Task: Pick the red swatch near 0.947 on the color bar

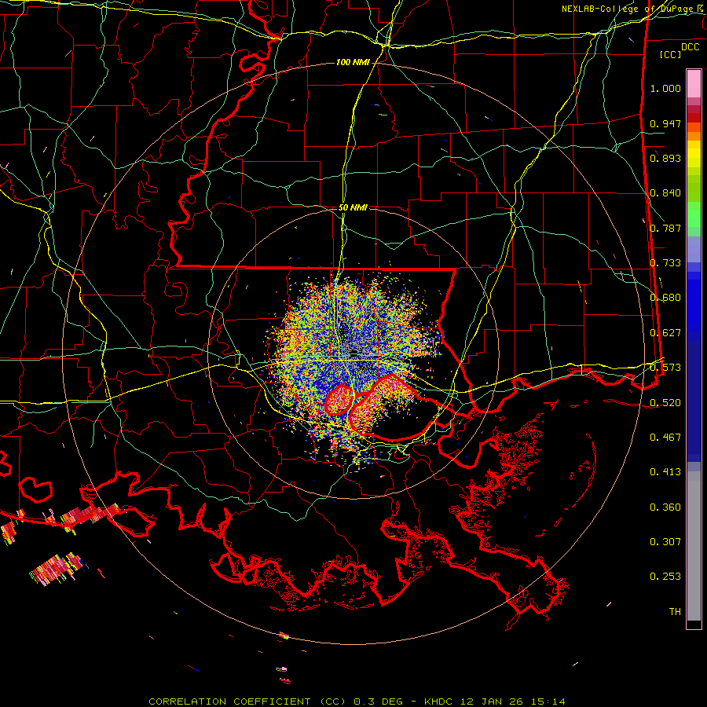Action: pyautogui.click(x=694, y=117)
